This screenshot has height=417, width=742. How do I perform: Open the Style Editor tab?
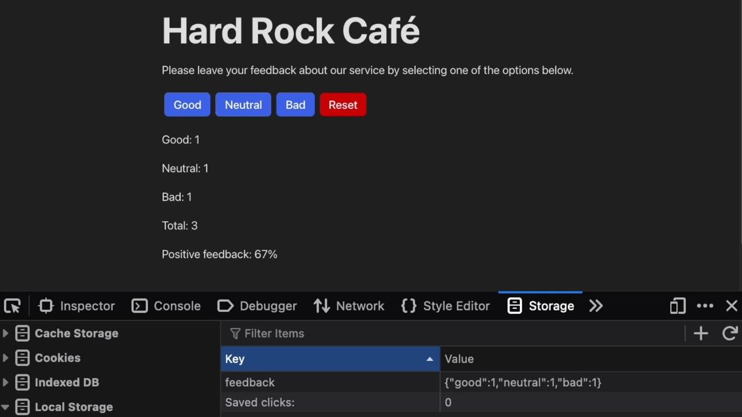(x=446, y=306)
